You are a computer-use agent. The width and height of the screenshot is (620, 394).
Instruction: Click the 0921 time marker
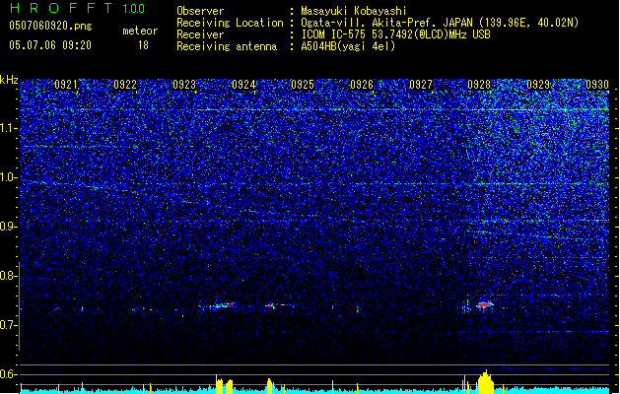66,85
